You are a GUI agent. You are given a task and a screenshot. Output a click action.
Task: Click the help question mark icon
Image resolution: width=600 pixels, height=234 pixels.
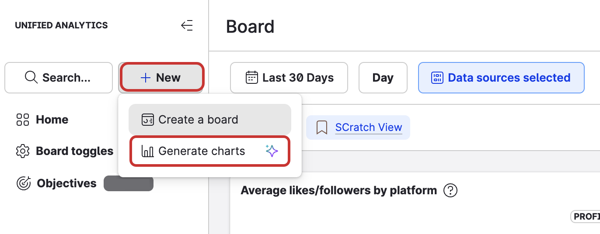(450, 190)
